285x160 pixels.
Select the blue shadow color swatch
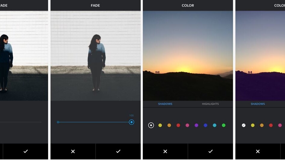[x=206, y=125]
